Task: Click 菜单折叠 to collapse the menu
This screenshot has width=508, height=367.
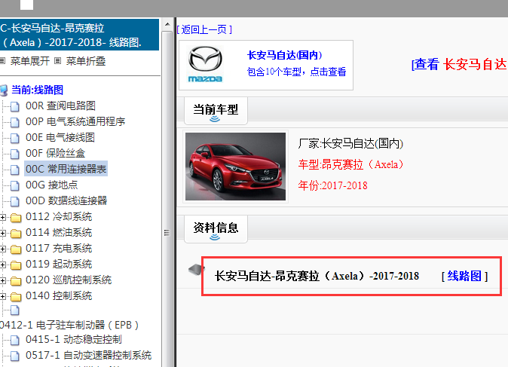Action: coord(86,61)
